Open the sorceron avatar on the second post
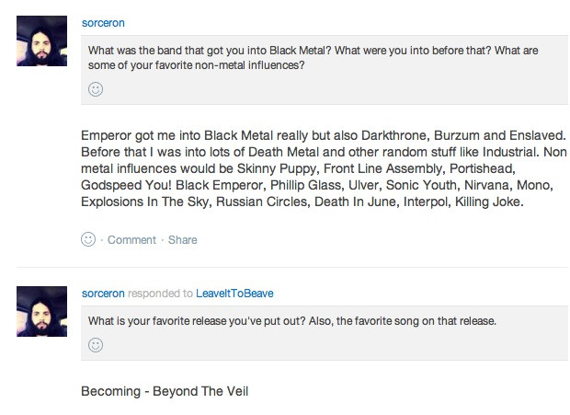This screenshot has height=415, width=570. pyautogui.click(x=41, y=309)
